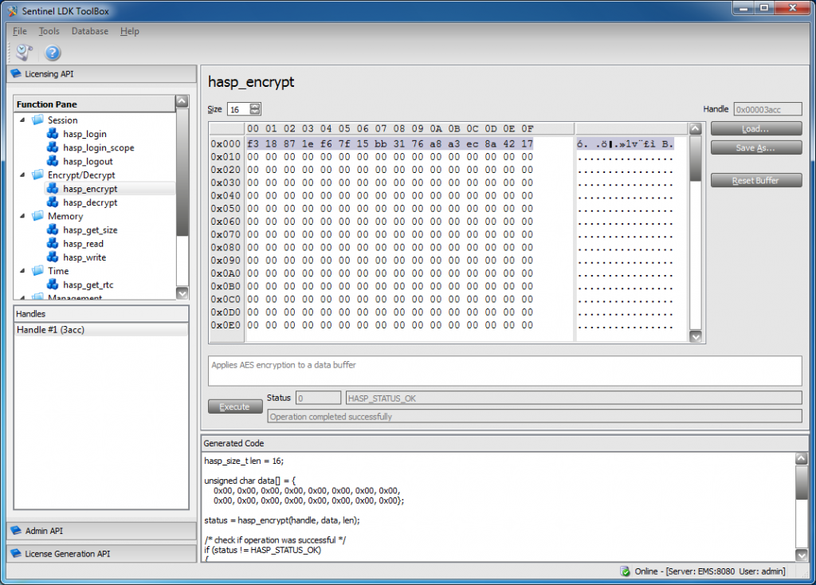This screenshot has width=816, height=585.
Task: Collapse the Session tree node
Action: tap(22, 120)
